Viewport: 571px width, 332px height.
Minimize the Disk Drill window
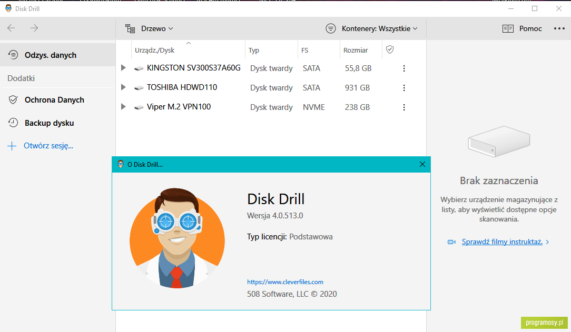click(x=511, y=8)
